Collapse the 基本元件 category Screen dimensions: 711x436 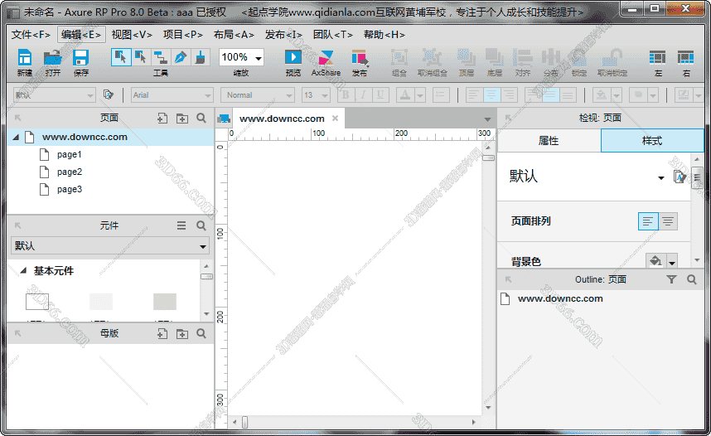(x=23, y=271)
